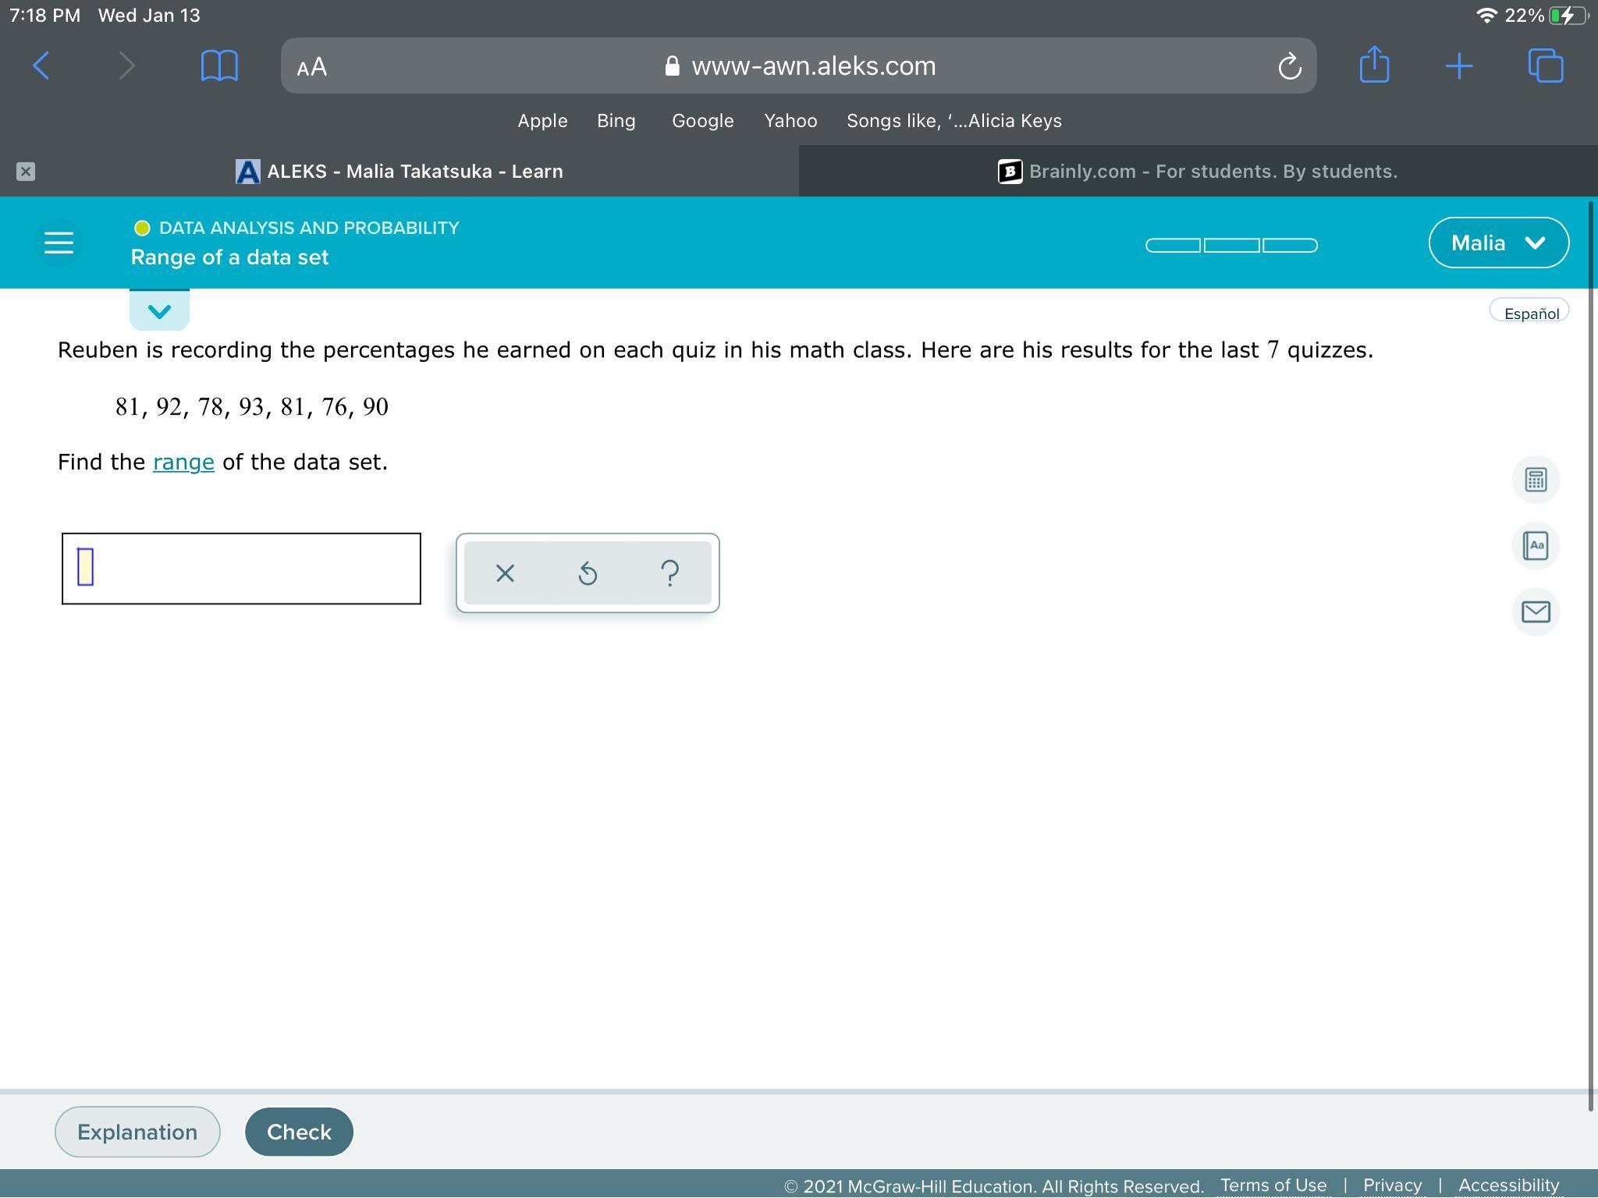Open the dictionary glossary icon

coord(1535,545)
